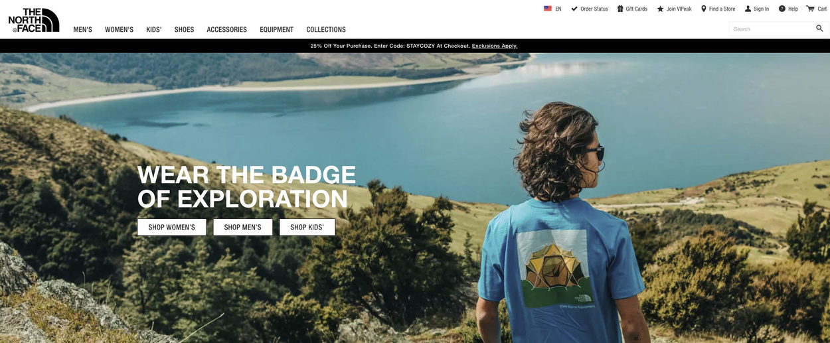
Task: Select the US flag language icon
Action: pyautogui.click(x=548, y=9)
